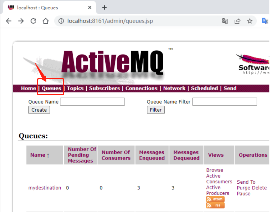Go back with the browser back arrow
The image size is (278, 212).
click(9, 21)
